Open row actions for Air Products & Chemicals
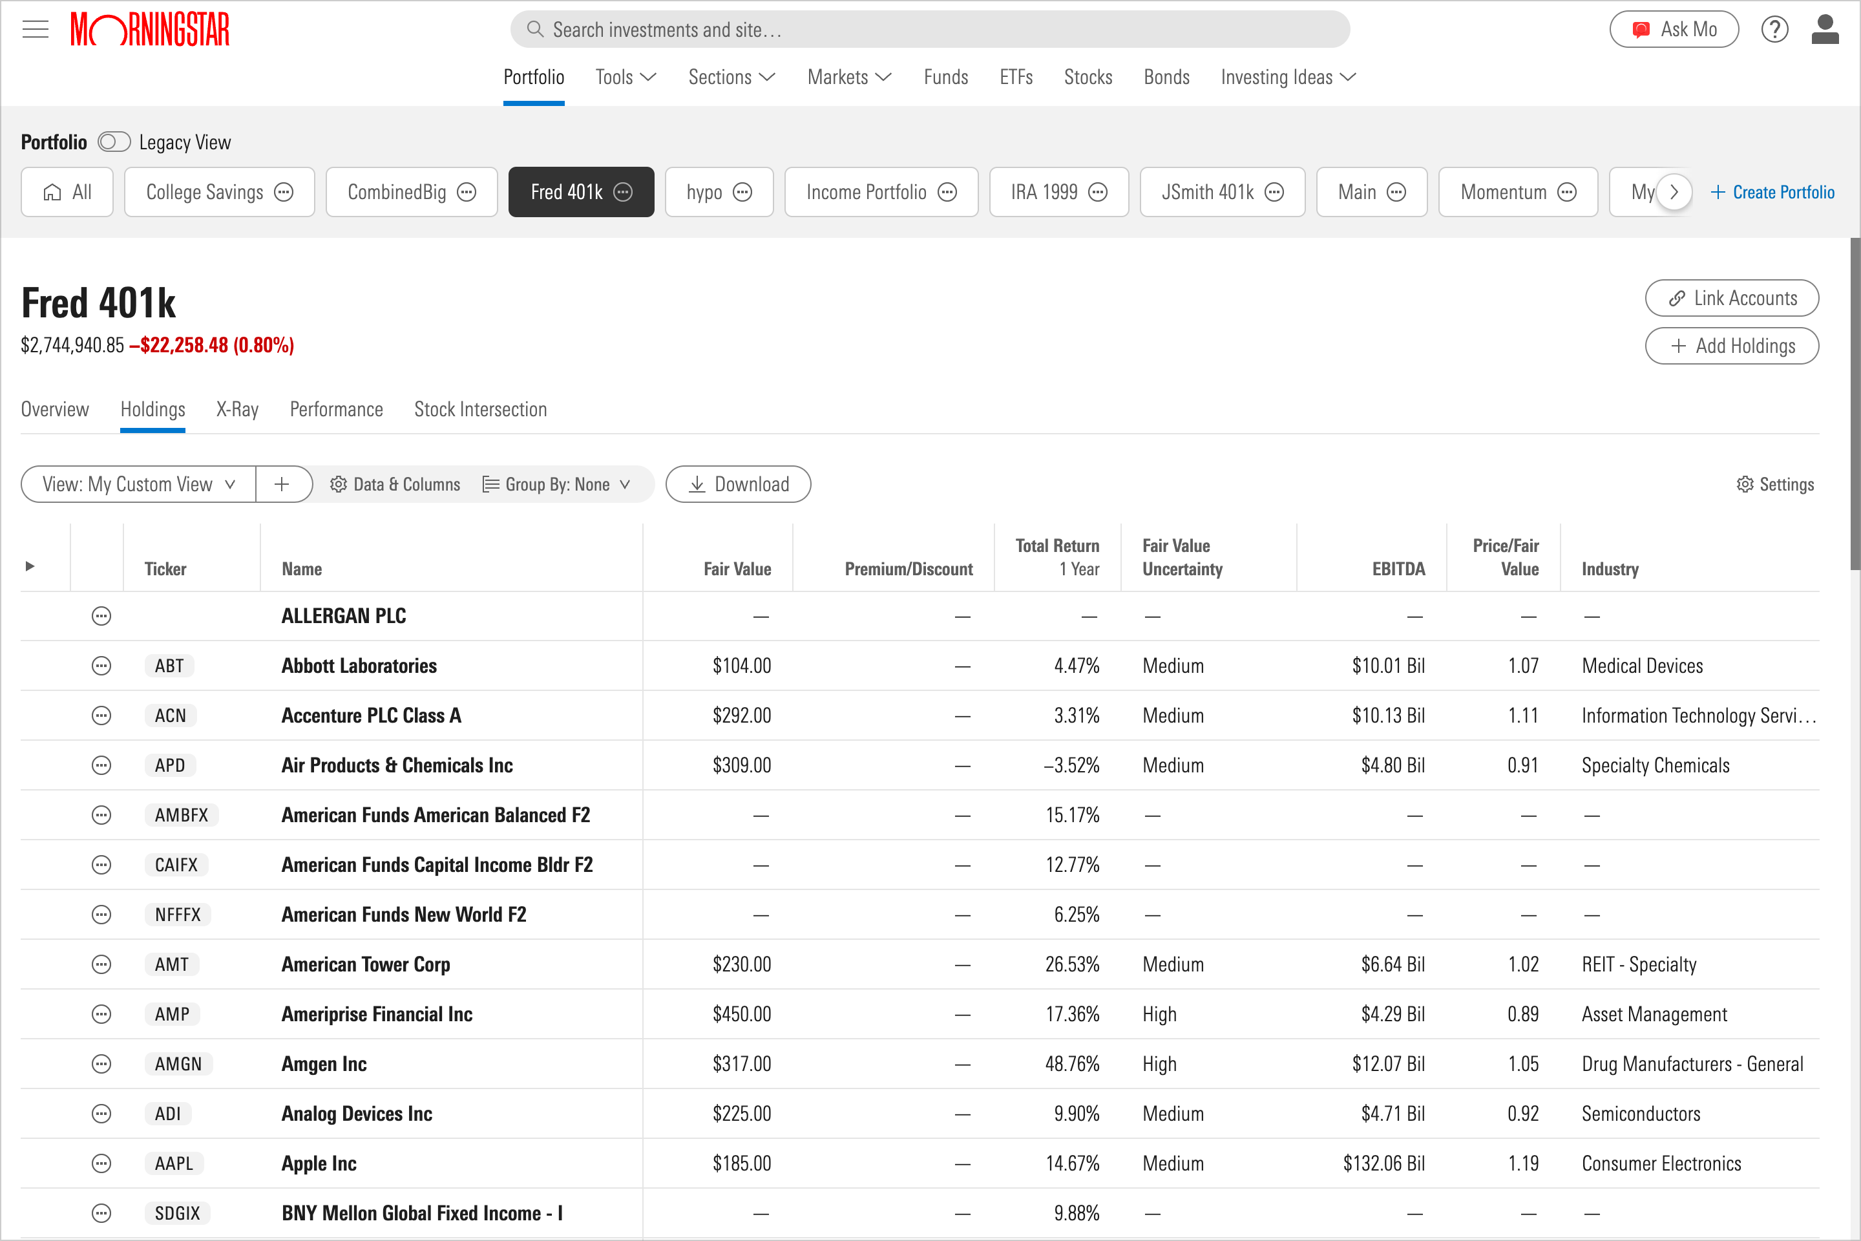Viewport: 1861px width, 1241px height. tap(101, 766)
